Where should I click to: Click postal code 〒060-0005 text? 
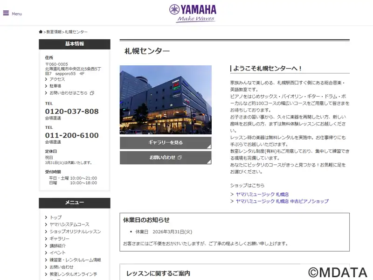(x=56, y=64)
